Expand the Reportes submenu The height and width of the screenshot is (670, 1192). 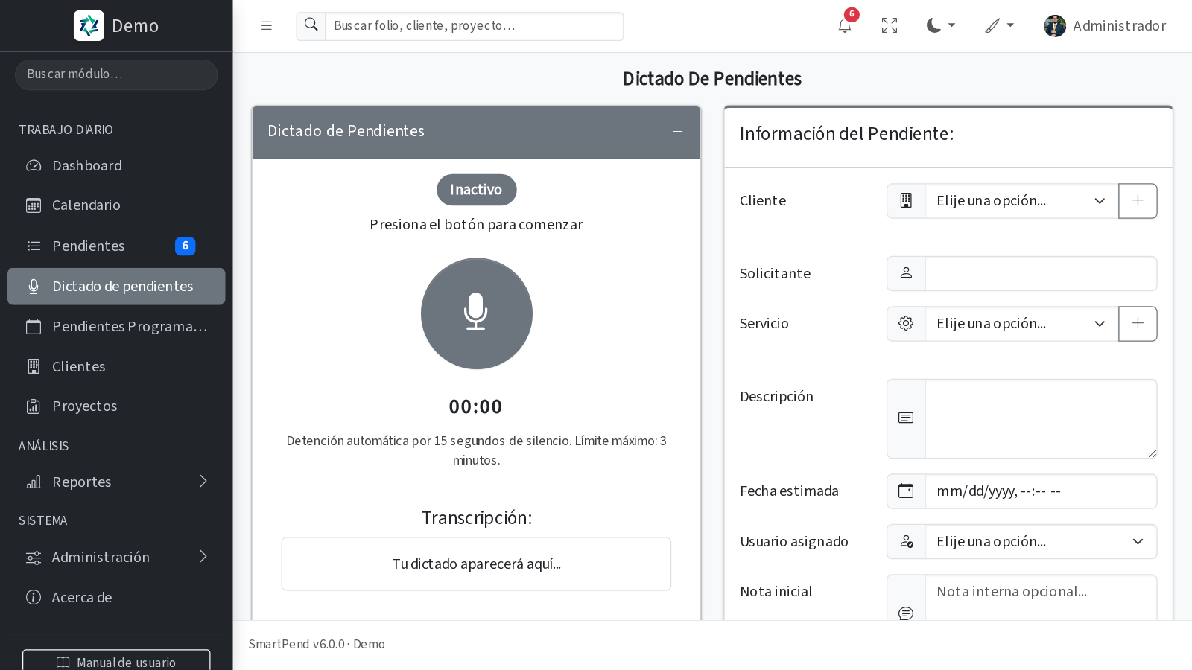point(116,482)
